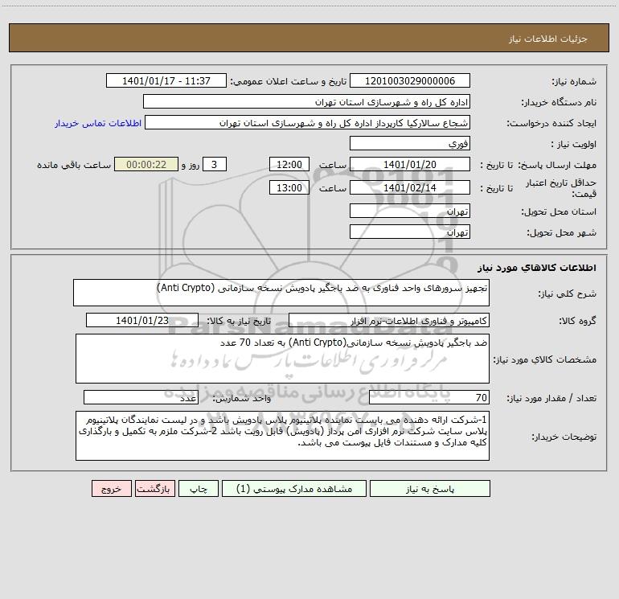Click 'توضیحات خریدار:' label
The height and width of the screenshot is (599, 619).
(x=564, y=437)
